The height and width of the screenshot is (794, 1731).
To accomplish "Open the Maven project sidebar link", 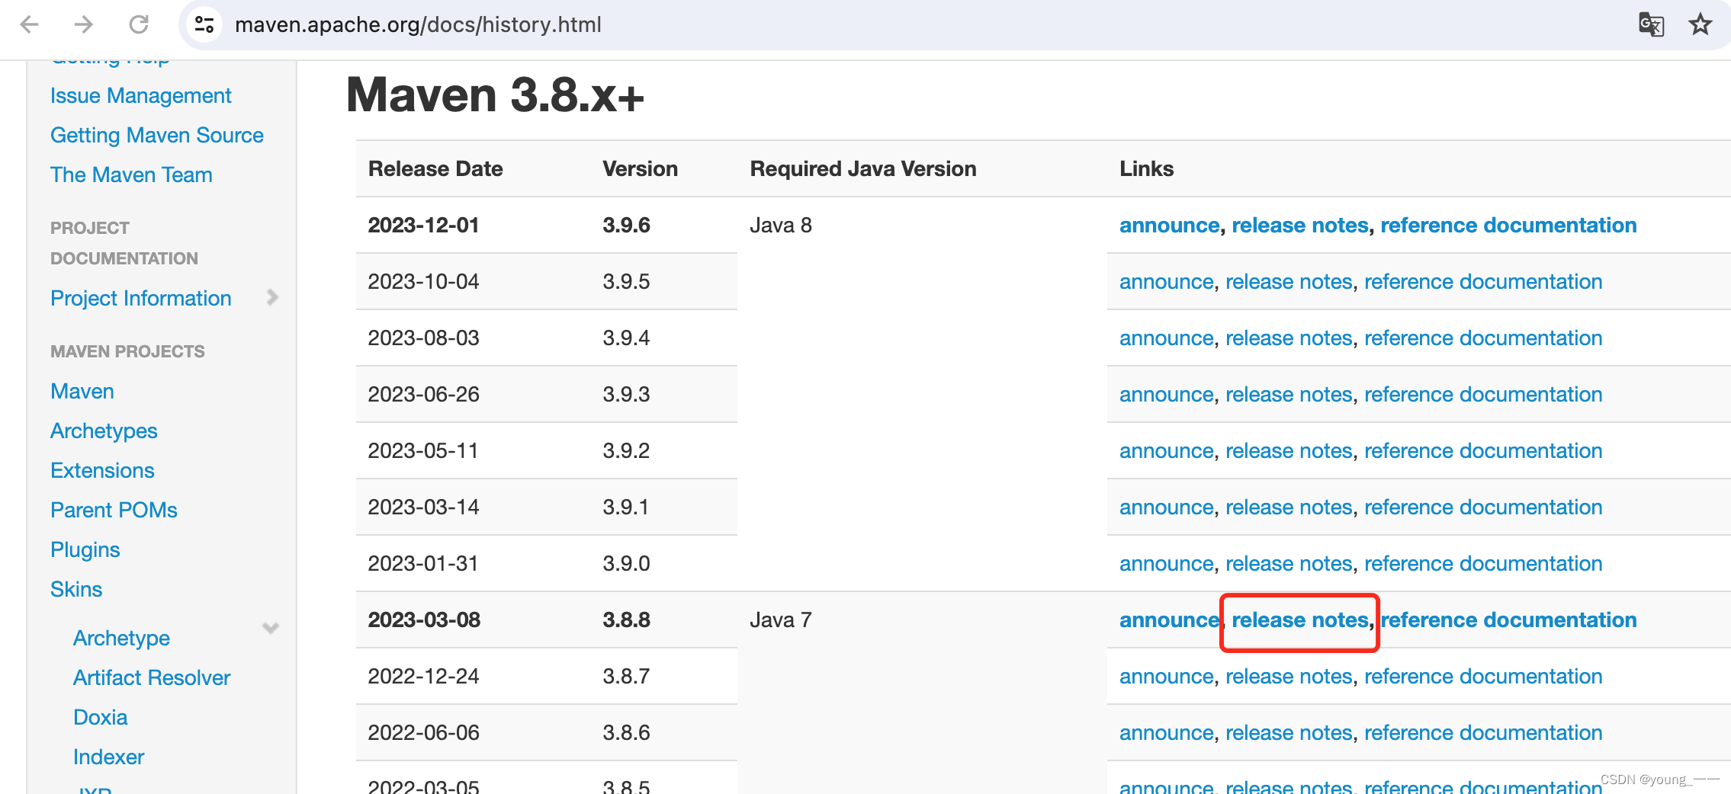I will [x=82, y=391].
